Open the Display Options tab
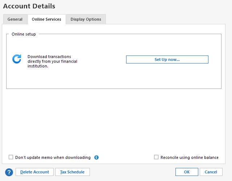This screenshot has width=232, height=181. 86,19
